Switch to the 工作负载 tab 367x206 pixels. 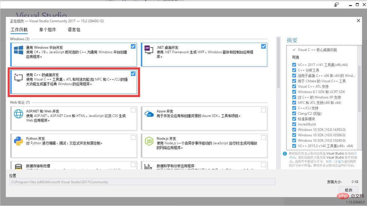(19, 30)
